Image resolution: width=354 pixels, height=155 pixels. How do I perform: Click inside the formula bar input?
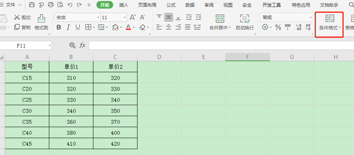(x=221, y=46)
